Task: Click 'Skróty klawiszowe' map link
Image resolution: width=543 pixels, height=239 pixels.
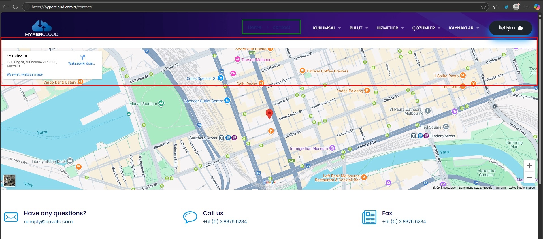Action: [x=444, y=187]
